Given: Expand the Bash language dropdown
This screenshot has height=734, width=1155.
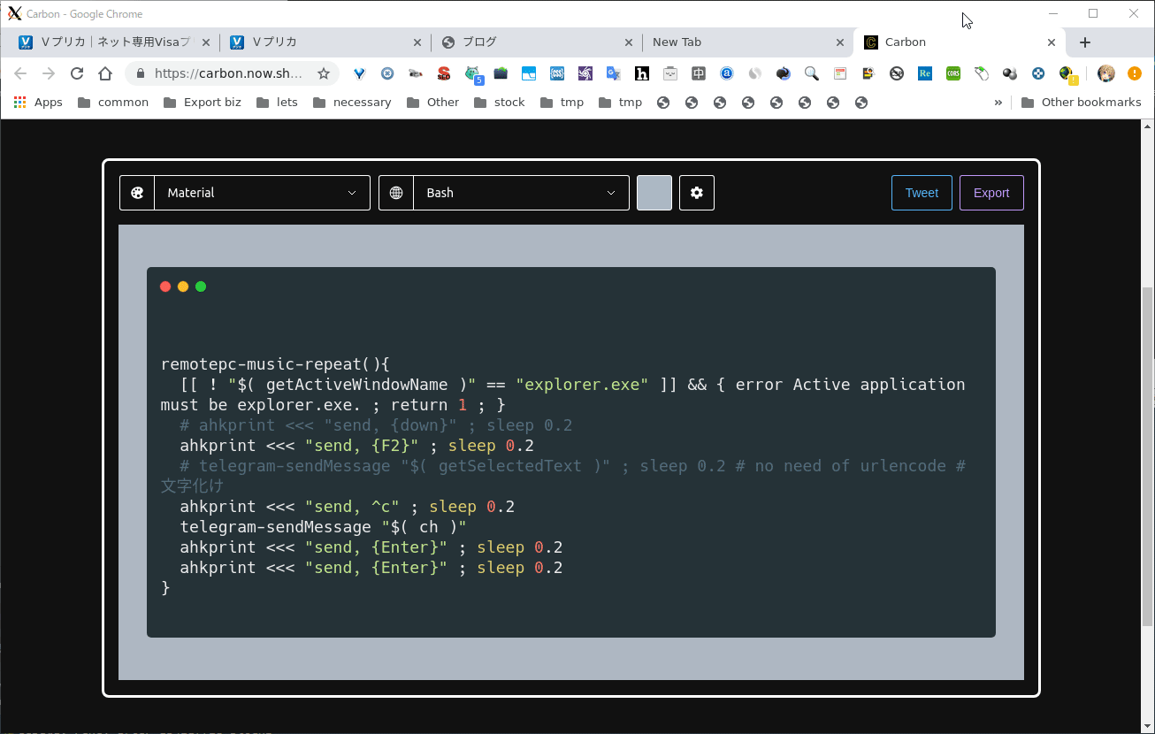Looking at the screenshot, I should 521,193.
